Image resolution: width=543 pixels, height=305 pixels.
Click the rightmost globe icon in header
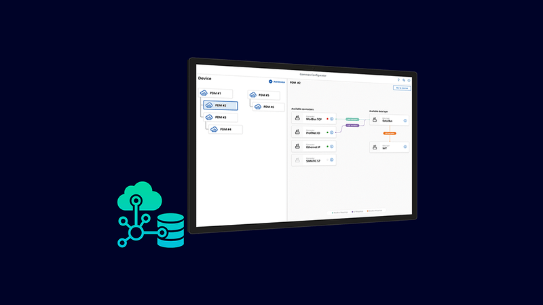[409, 80]
